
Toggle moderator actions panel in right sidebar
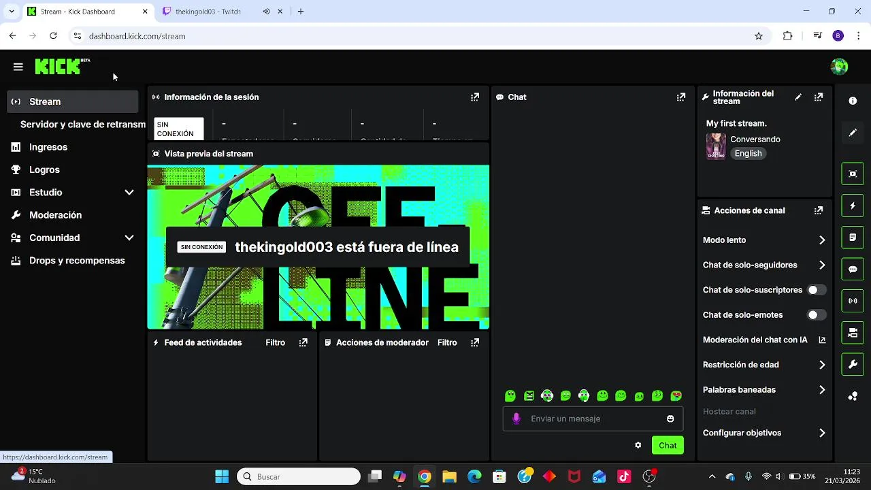(853, 238)
